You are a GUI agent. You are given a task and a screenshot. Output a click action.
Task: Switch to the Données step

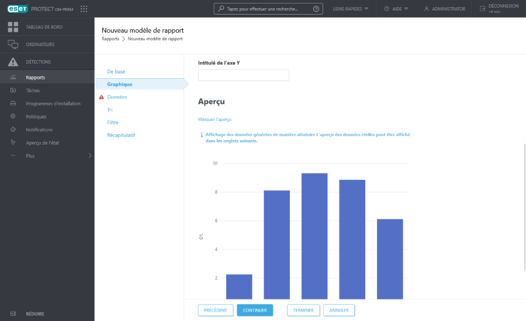click(117, 97)
